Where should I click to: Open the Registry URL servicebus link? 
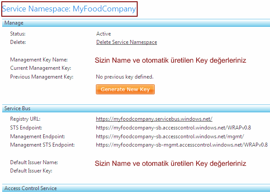154,119
